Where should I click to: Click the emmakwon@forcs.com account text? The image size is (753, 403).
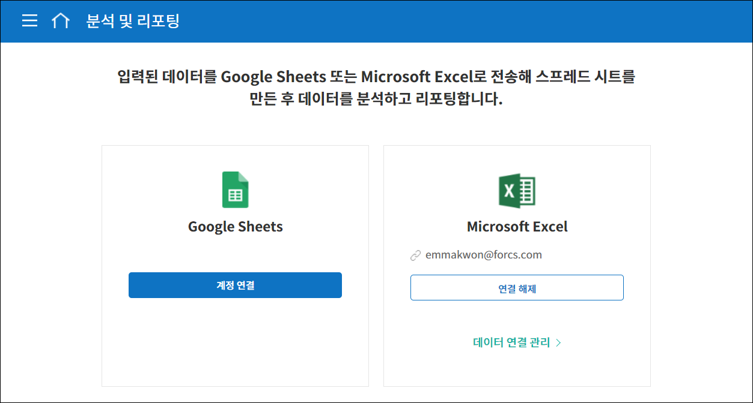[x=484, y=255]
